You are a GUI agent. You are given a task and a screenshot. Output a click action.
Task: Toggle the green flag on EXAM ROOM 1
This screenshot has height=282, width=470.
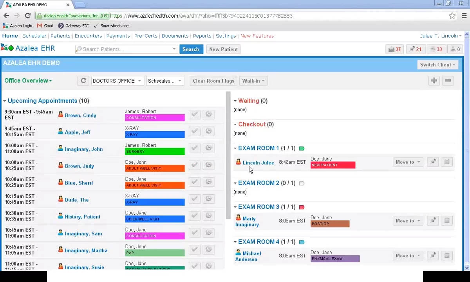click(302, 148)
